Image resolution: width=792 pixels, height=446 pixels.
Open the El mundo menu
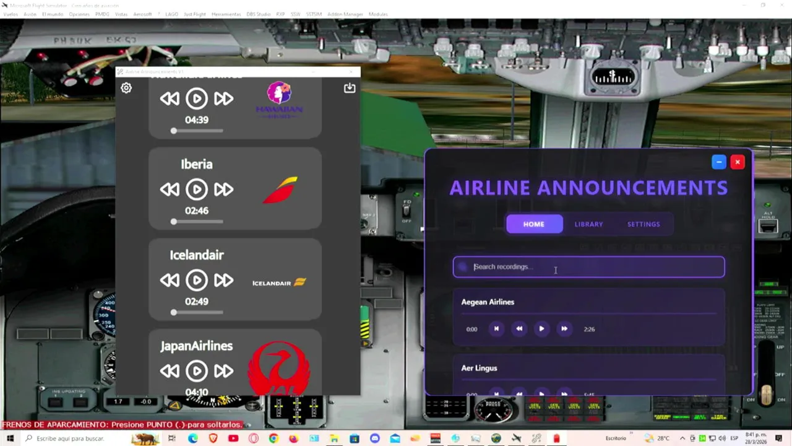click(x=53, y=14)
